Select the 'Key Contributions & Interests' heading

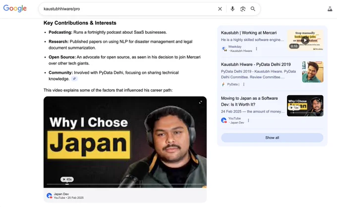pyautogui.click(x=80, y=23)
